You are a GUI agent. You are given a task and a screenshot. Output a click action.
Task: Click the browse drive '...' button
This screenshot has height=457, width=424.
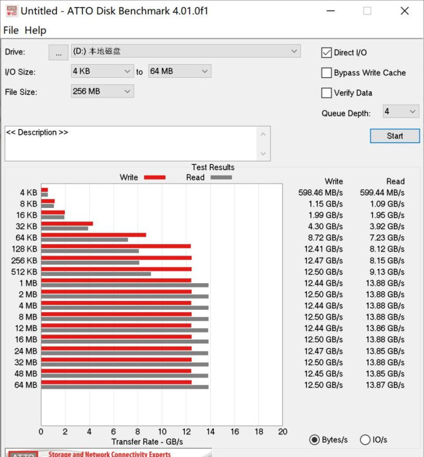pos(58,52)
